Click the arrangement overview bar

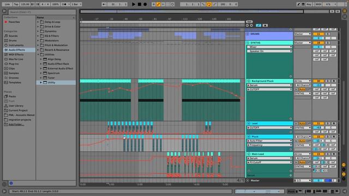pos(204,11)
